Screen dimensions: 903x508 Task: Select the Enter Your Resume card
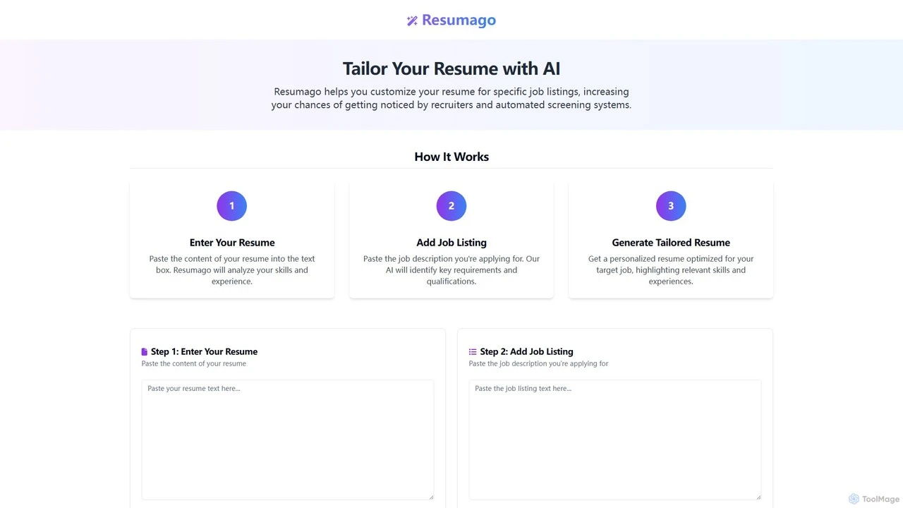[x=232, y=239]
